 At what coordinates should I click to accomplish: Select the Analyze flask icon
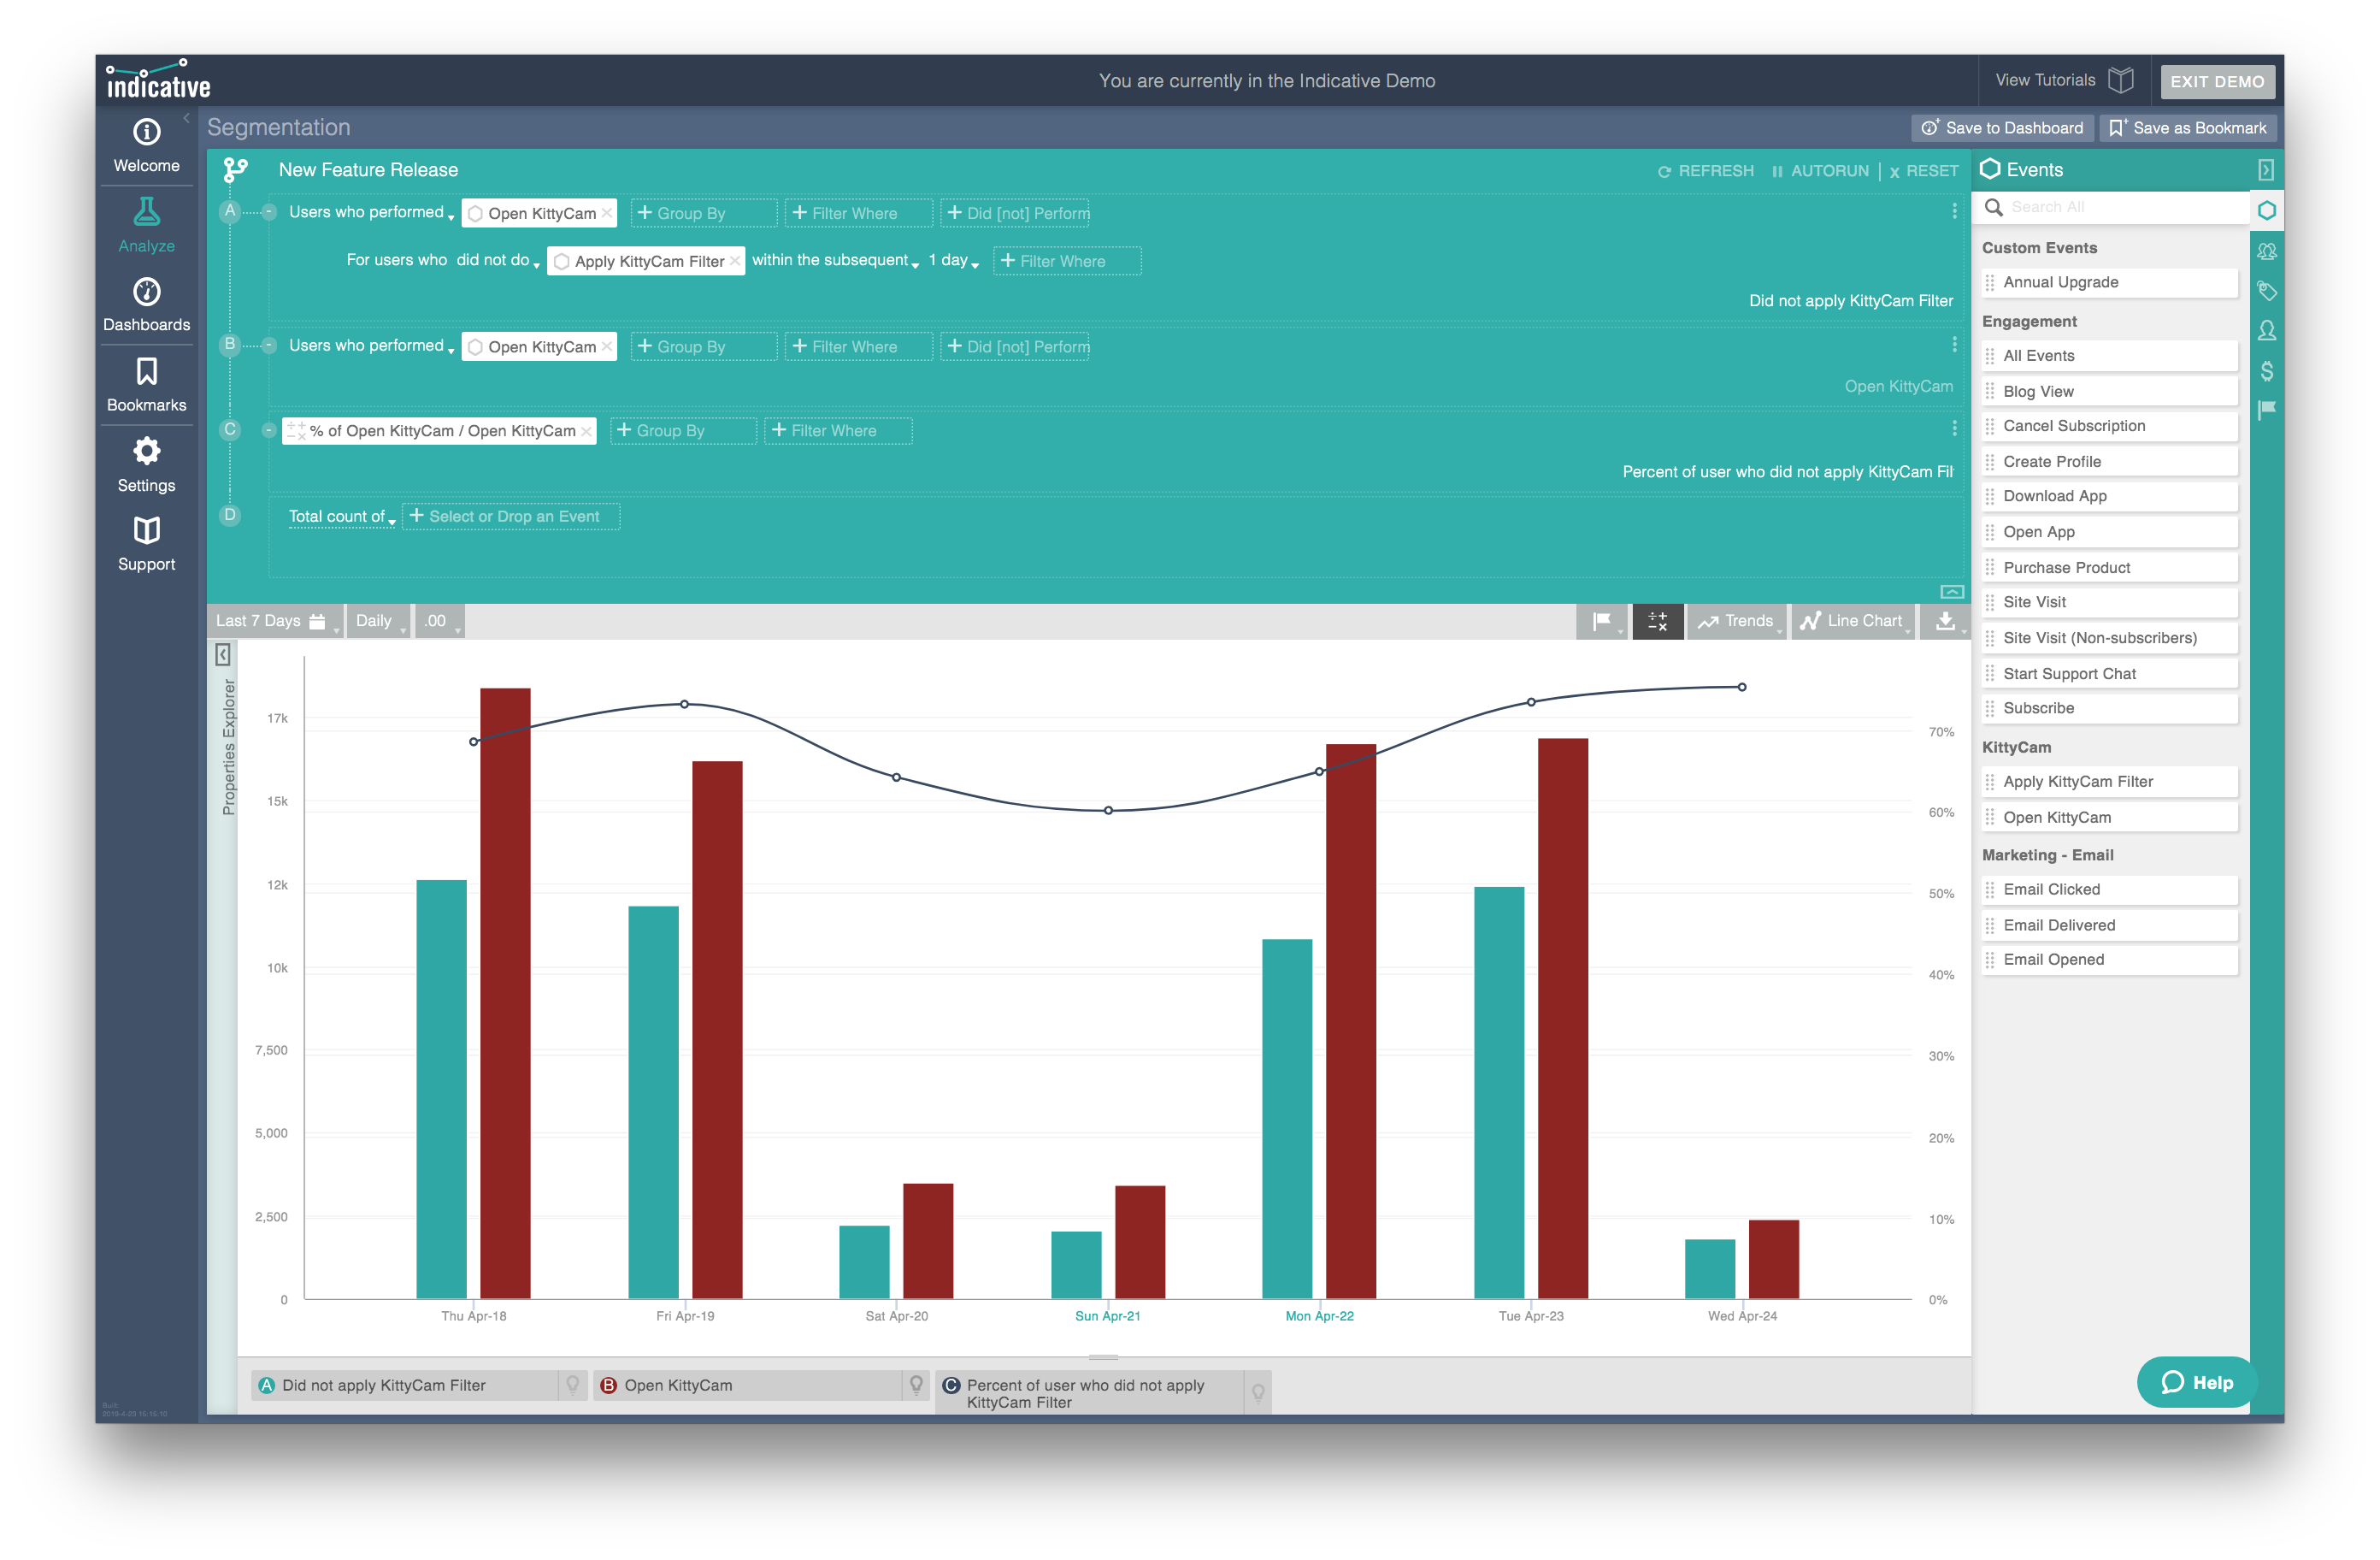tap(146, 211)
